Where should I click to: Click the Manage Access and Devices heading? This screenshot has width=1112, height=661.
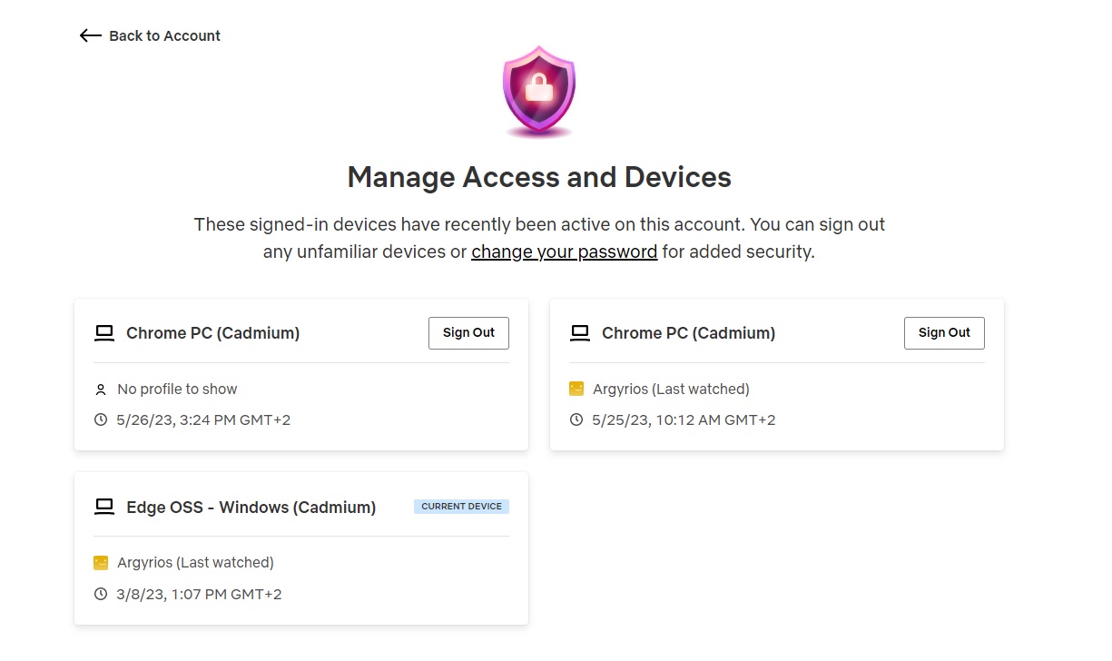coord(539,177)
